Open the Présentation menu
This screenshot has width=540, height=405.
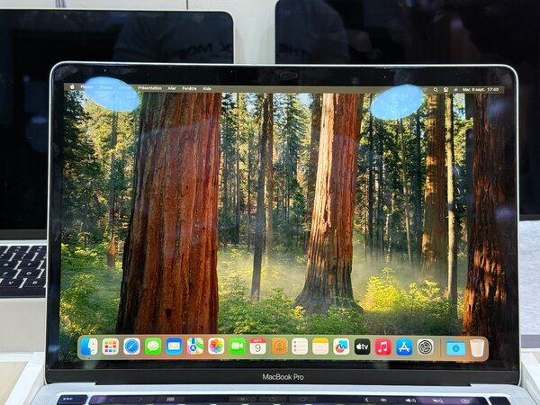pyautogui.click(x=149, y=88)
